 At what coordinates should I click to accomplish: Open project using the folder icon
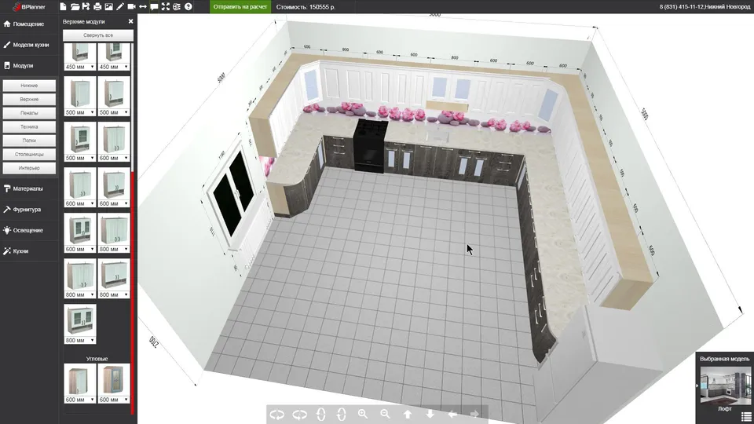pos(75,7)
